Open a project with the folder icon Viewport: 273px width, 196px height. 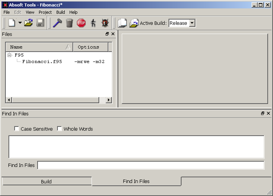click(x=28, y=23)
